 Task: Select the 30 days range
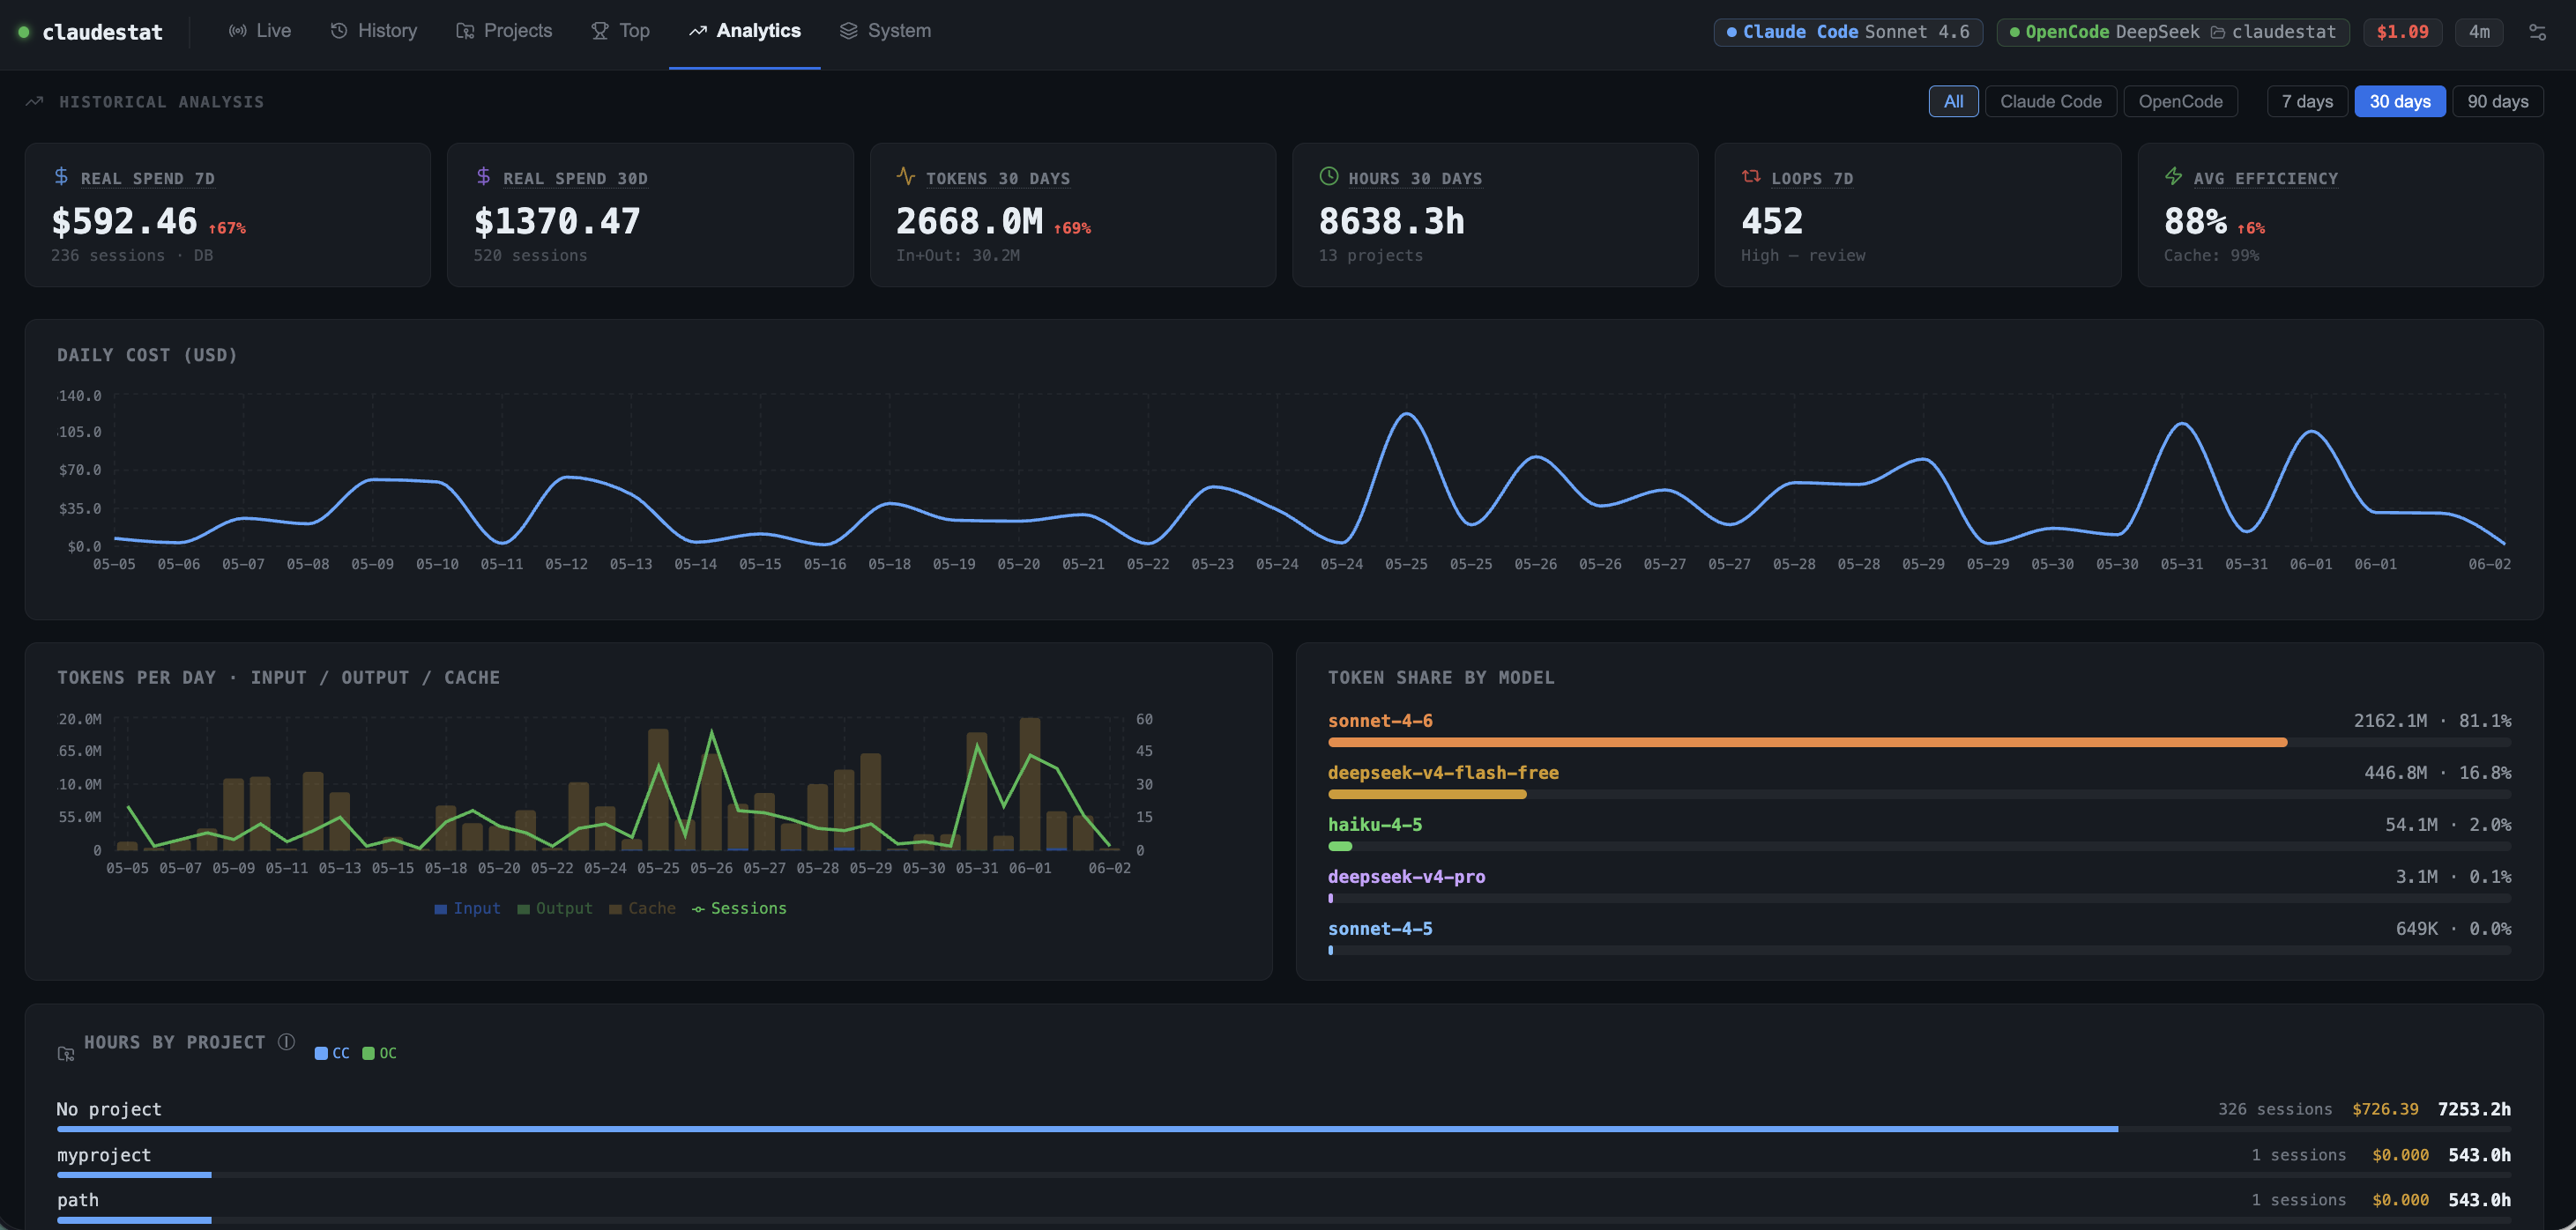[2399, 101]
